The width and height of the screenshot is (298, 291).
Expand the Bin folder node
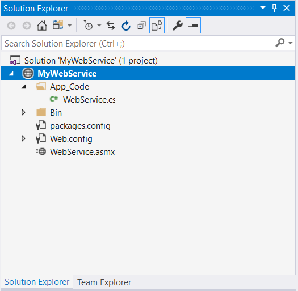[23, 112]
